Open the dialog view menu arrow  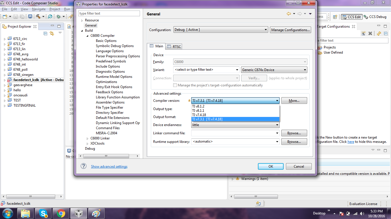click(310, 14)
